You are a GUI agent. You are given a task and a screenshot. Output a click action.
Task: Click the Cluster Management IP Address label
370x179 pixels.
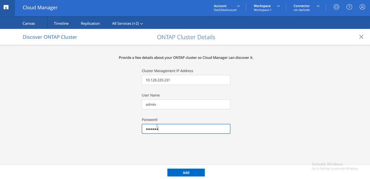pyautogui.click(x=167, y=71)
